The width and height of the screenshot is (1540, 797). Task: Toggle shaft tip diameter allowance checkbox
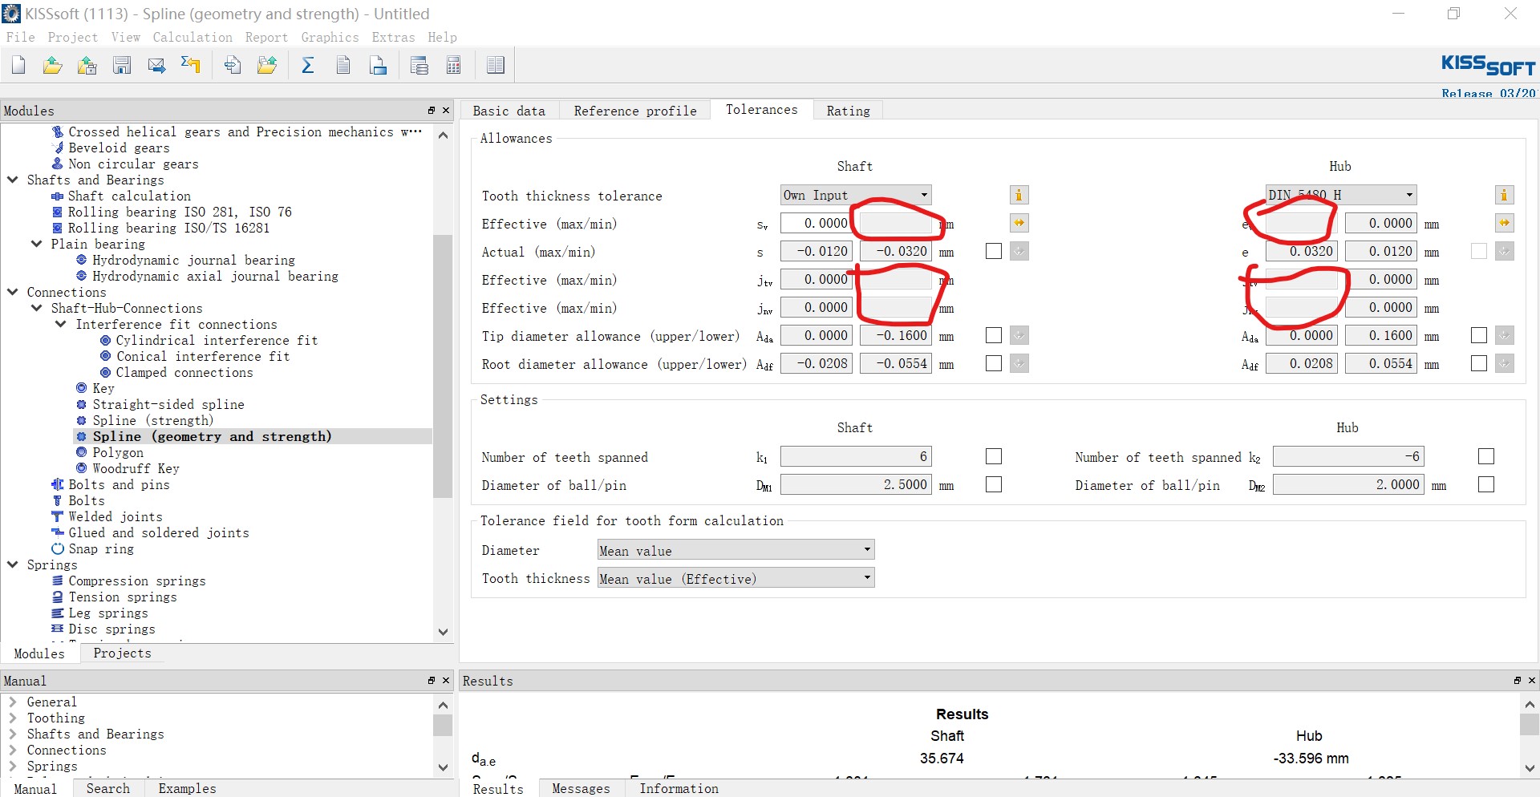pyautogui.click(x=994, y=335)
